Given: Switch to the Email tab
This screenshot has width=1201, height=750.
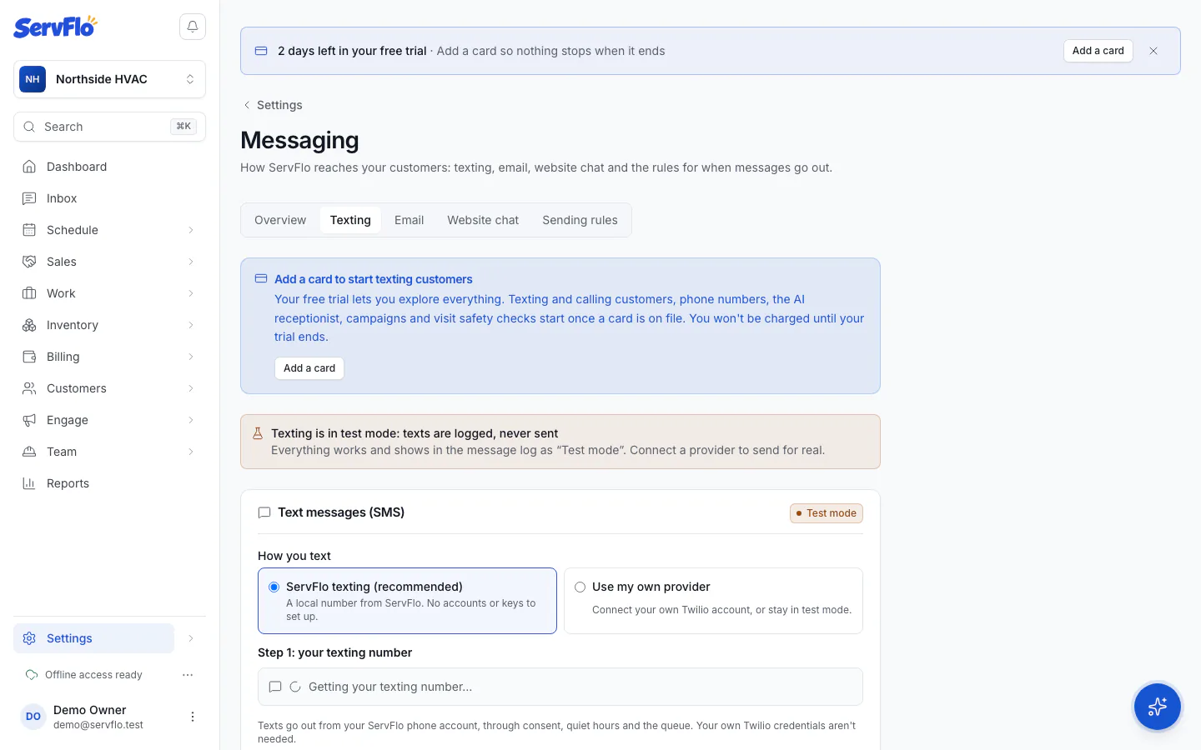Looking at the screenshot, I should (409, 220).
